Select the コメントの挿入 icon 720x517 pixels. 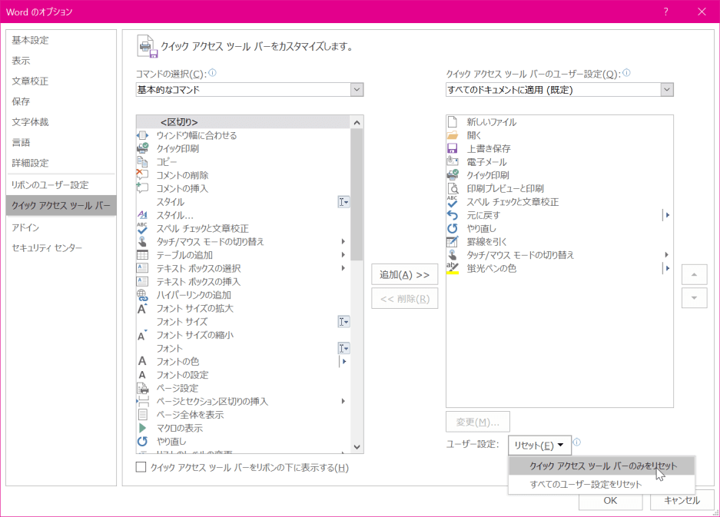142,188
